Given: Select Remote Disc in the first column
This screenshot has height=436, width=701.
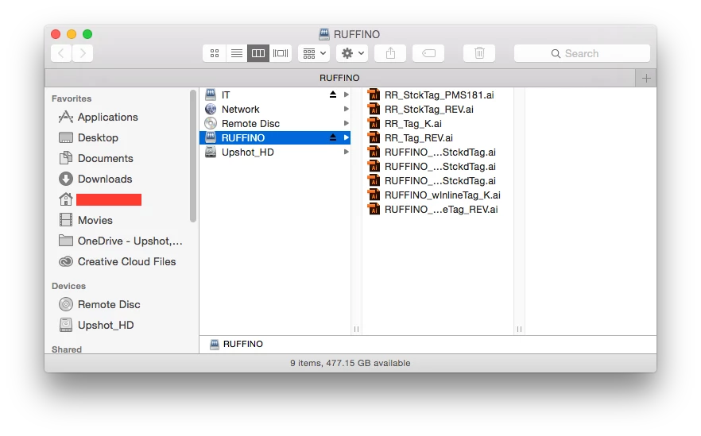Looking at the screenshot, I should [275, 123].
